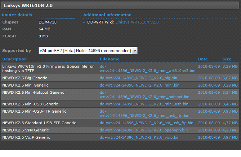The width and height of the screenshot is (241, 157).
Task: Click the Additional information heading
Action: (107, 15)
